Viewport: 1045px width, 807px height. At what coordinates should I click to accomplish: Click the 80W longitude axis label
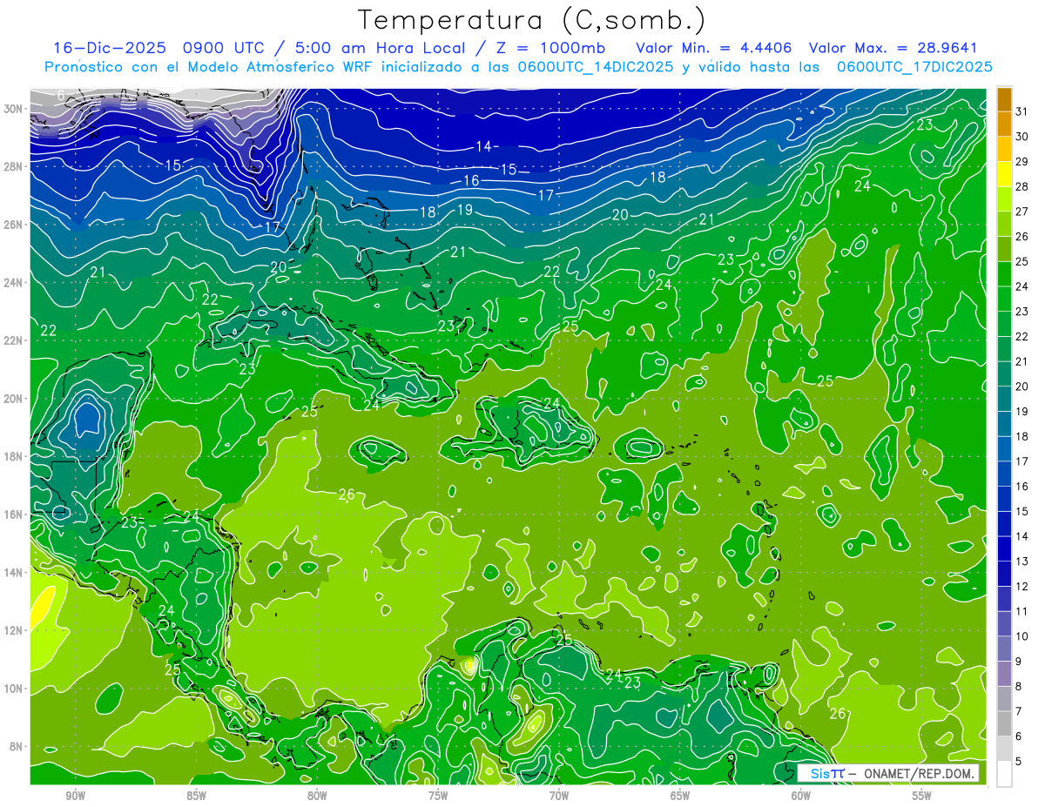coord(317,796)
